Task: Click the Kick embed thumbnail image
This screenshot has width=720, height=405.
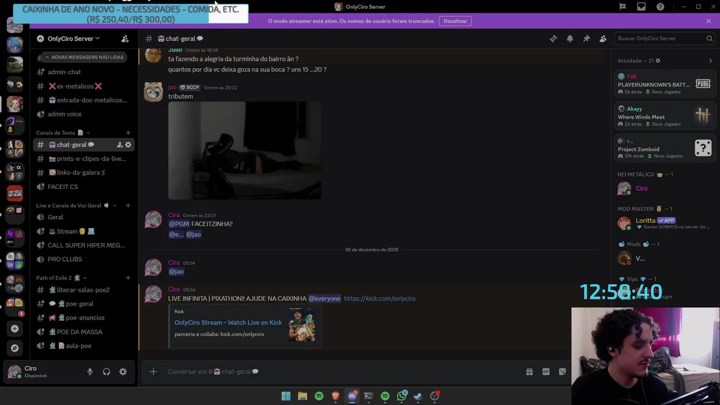Action: pos(302,325)
